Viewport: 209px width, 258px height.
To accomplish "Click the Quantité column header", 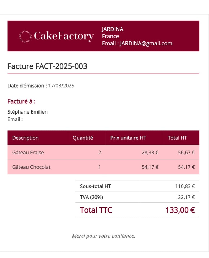I will pyautogui.click(x=83, y=138).
